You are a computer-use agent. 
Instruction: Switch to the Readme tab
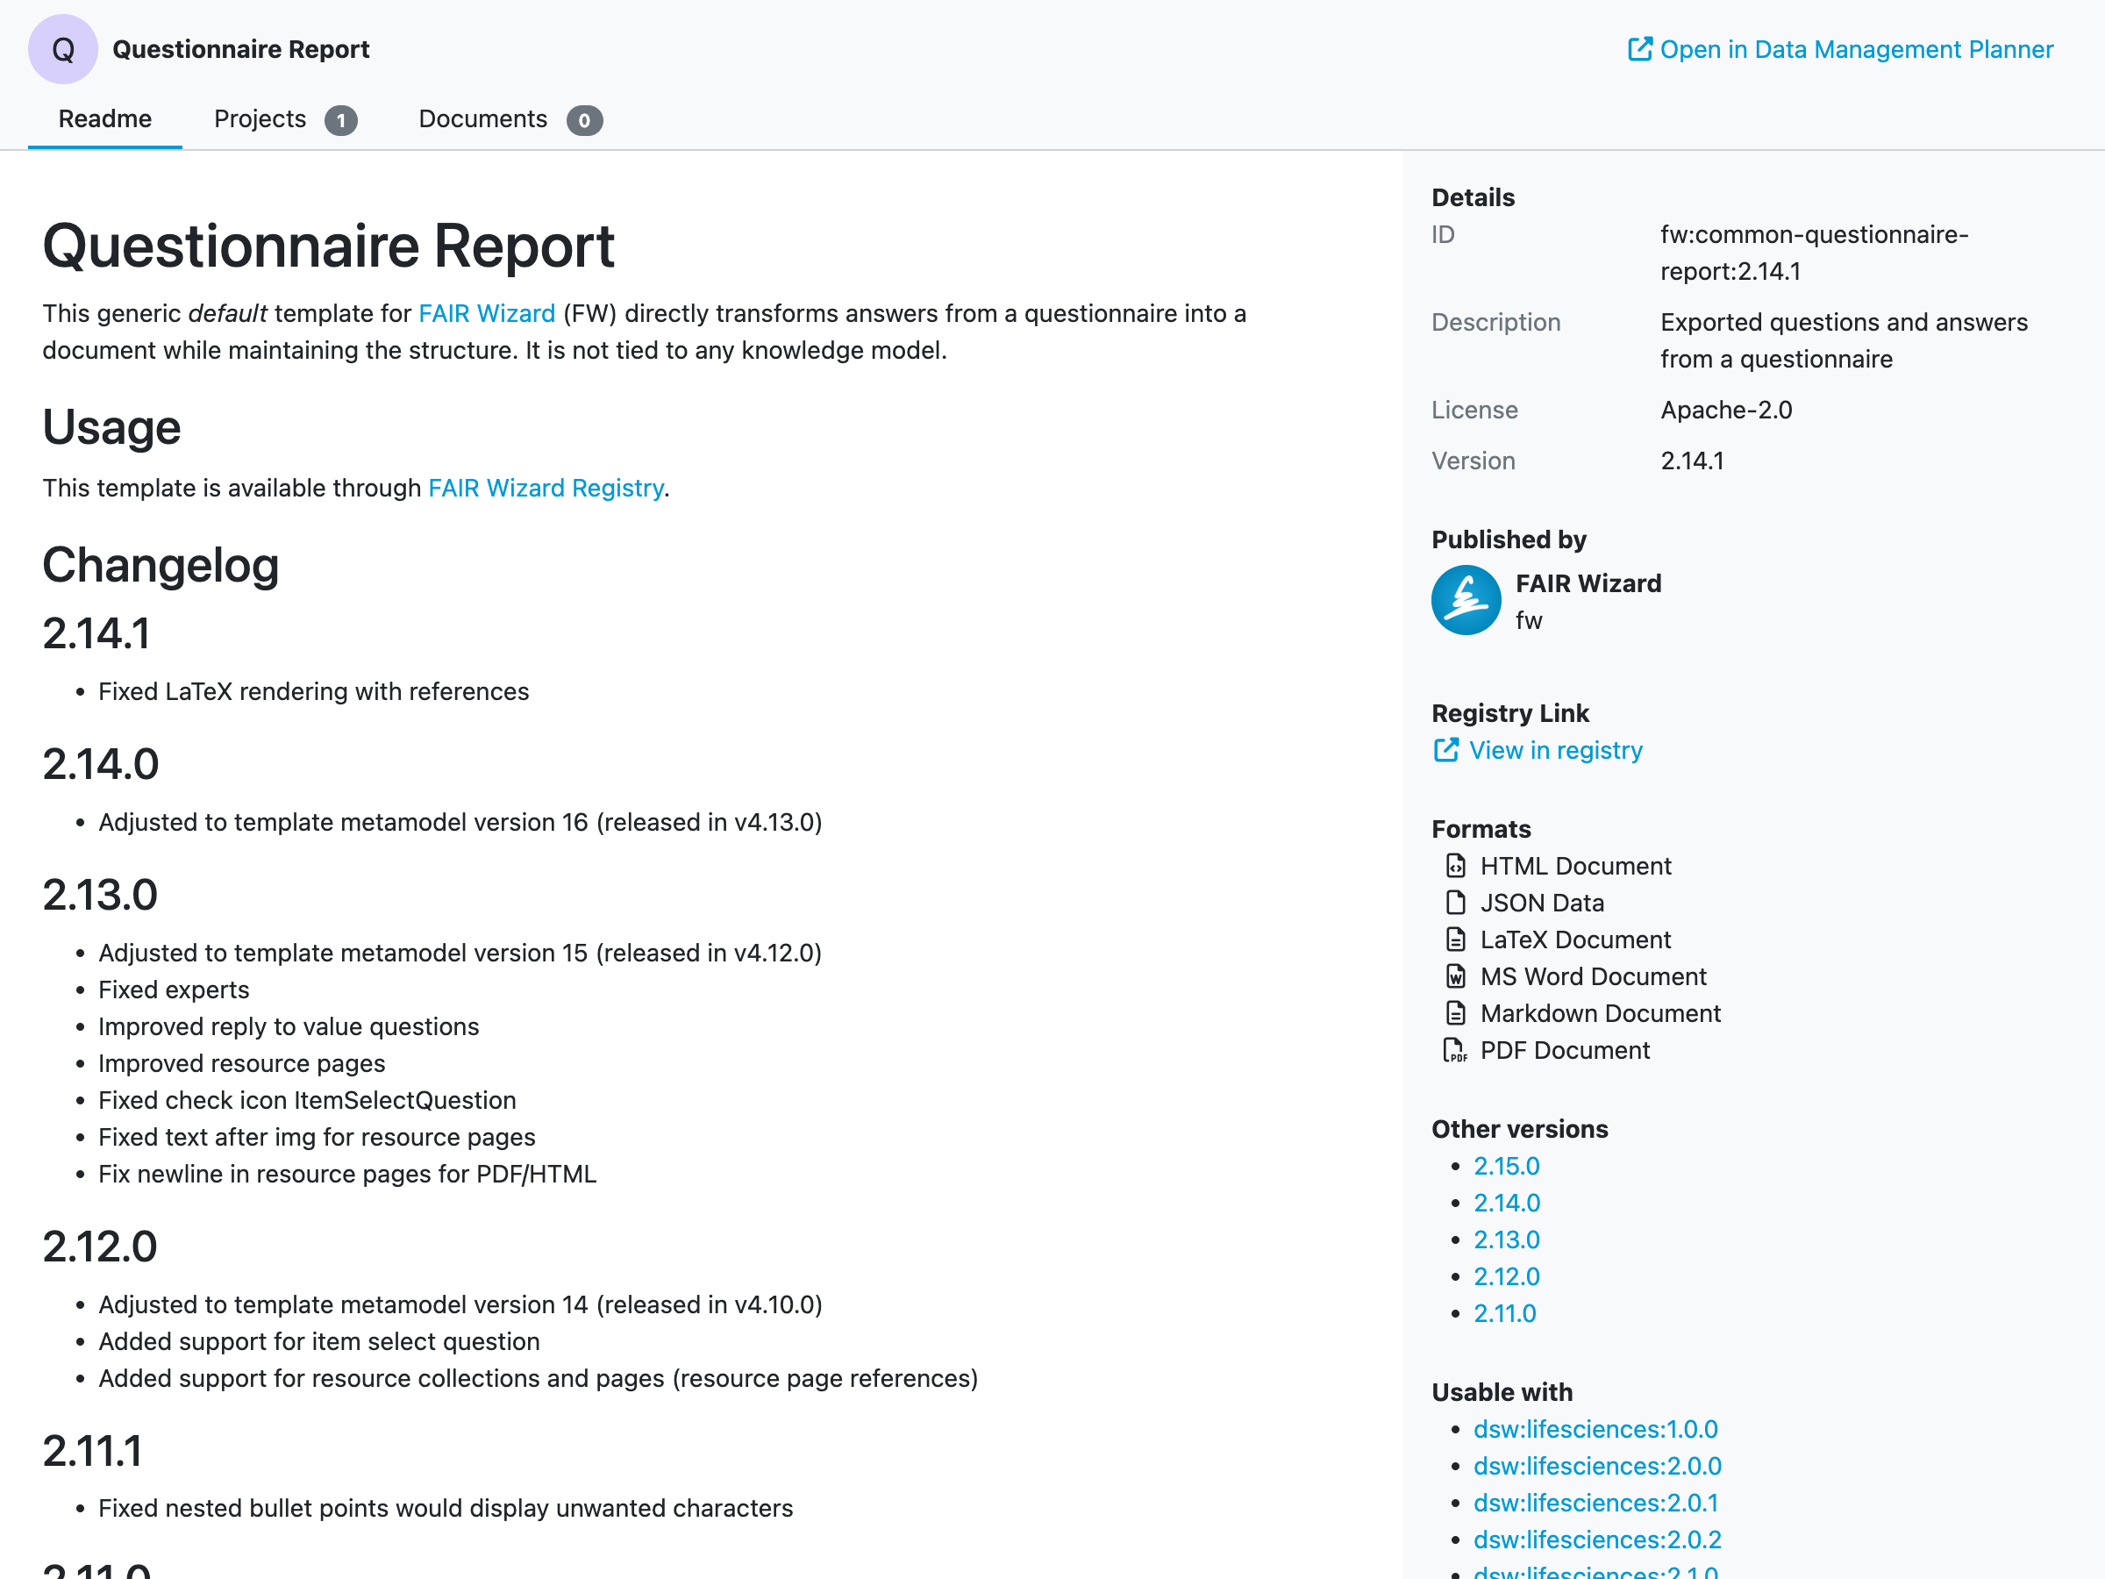tap(104, 119)
